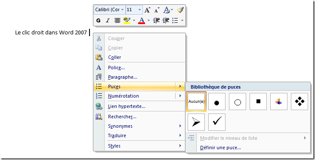
Task: Click the Center alignment icon
Action: click(x=117, y=20)
